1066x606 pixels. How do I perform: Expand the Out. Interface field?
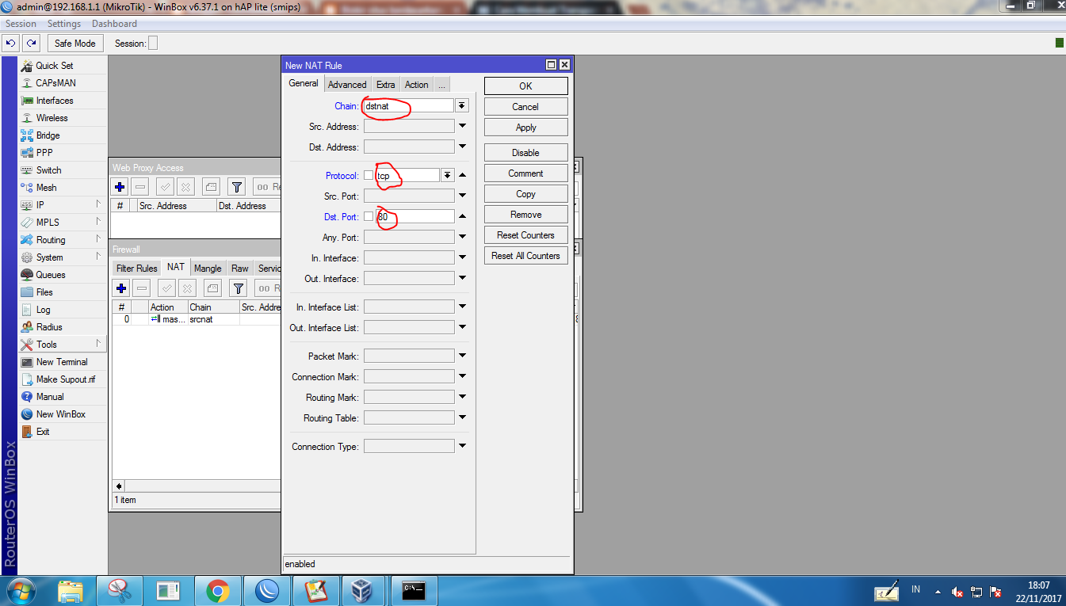(x=462, y=278)
